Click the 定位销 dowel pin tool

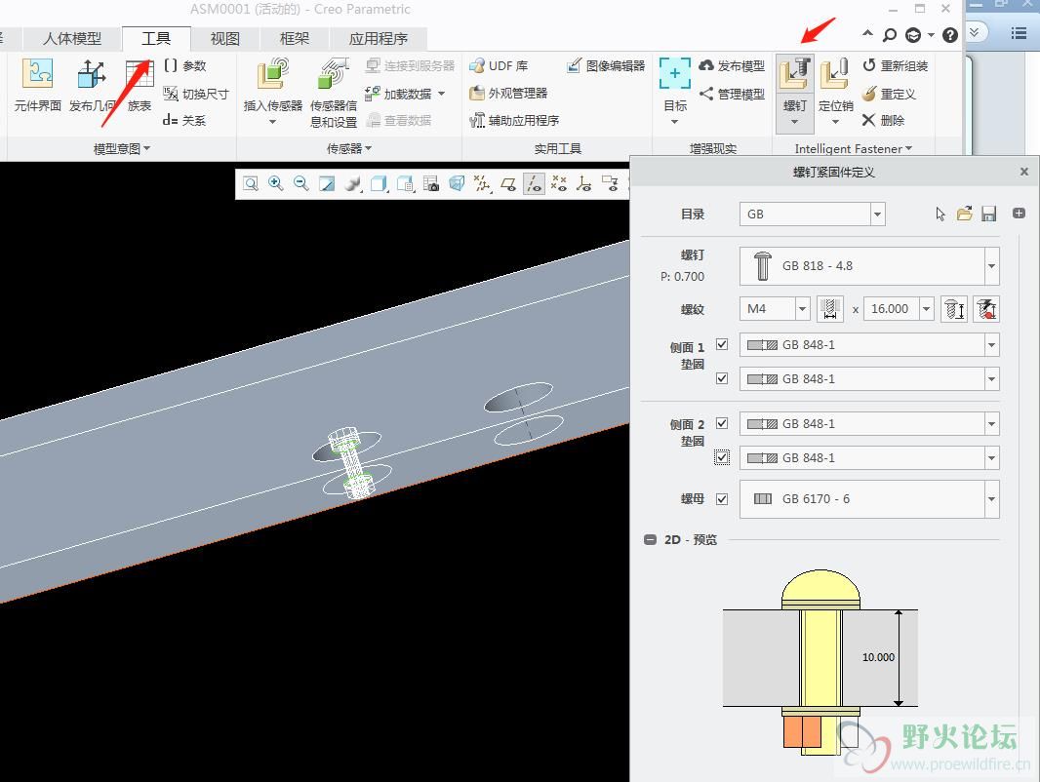(835, 91)
